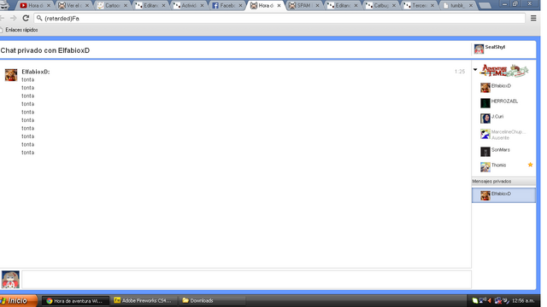Close the Catbug tab

[x=394, y=6]
